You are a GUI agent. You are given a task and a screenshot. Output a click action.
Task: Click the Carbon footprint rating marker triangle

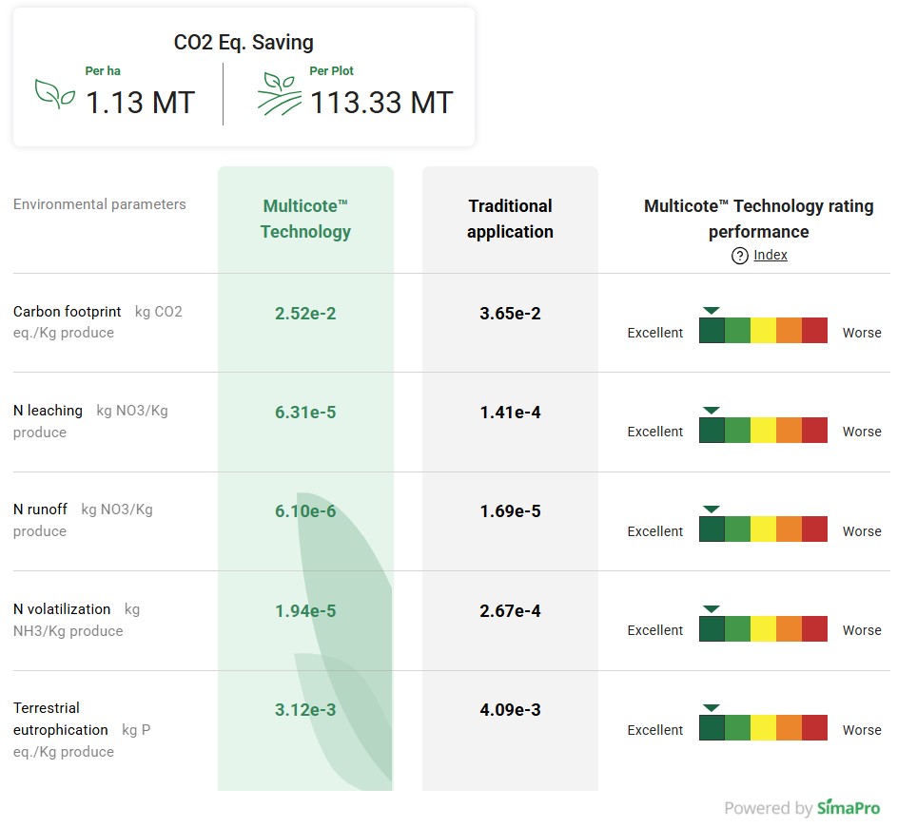711,311
